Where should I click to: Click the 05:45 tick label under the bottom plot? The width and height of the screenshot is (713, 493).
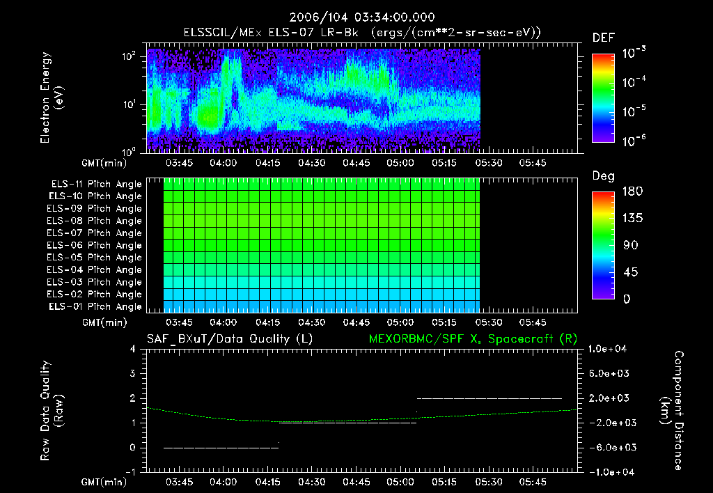[533, 482]
